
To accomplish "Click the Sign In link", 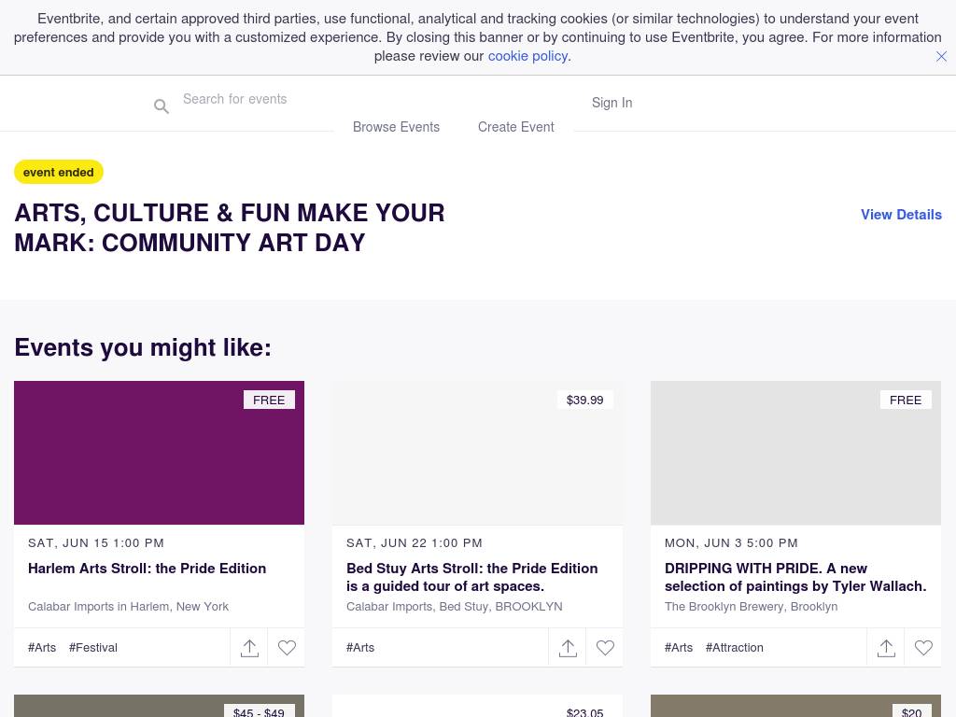I will (612, 103).
